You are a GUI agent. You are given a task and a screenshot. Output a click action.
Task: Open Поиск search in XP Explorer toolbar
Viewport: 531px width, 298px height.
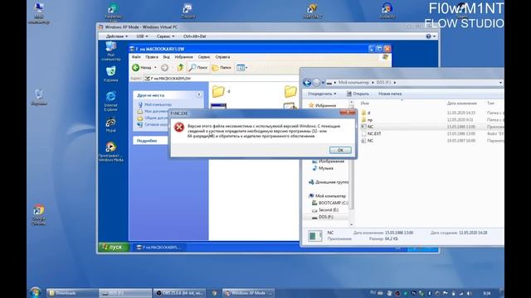(x=198, y=68)
